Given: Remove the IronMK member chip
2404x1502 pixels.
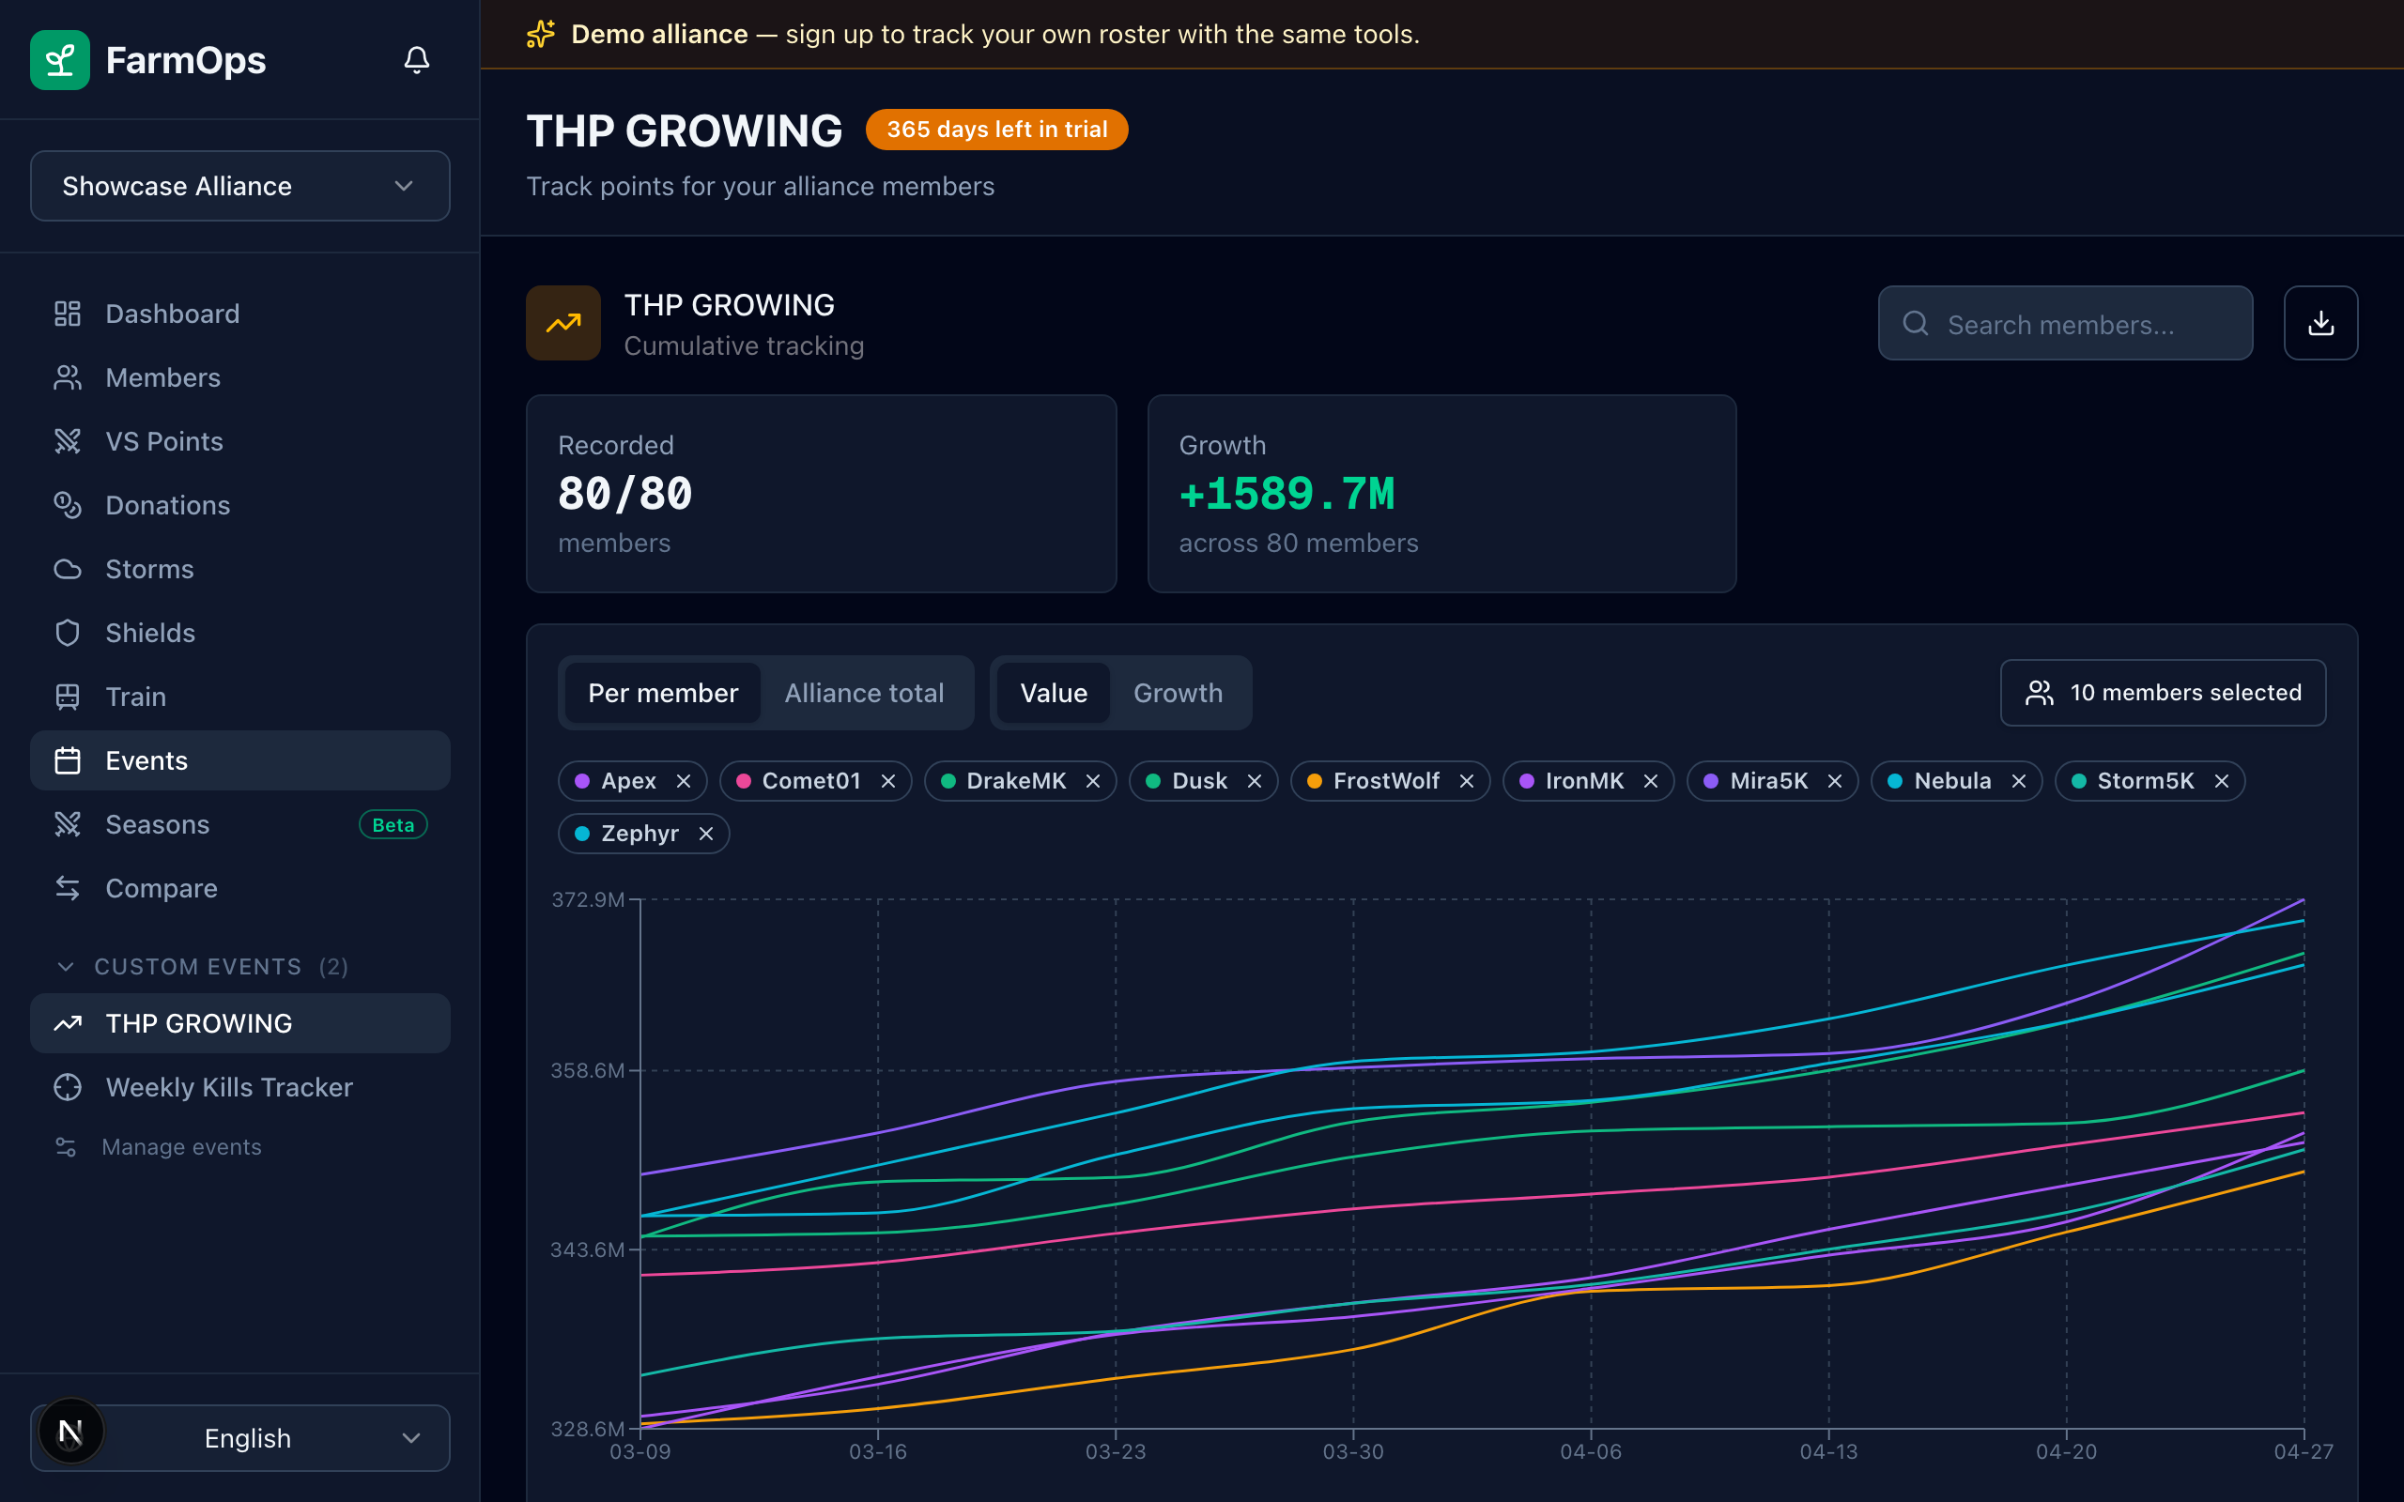Looking at the screenshot, I should pos(1651,781).
